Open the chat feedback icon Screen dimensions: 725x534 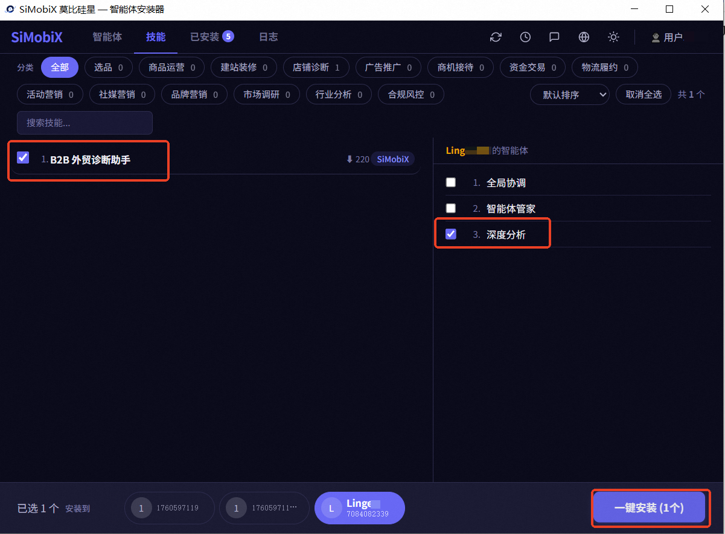tap(554, 37)
